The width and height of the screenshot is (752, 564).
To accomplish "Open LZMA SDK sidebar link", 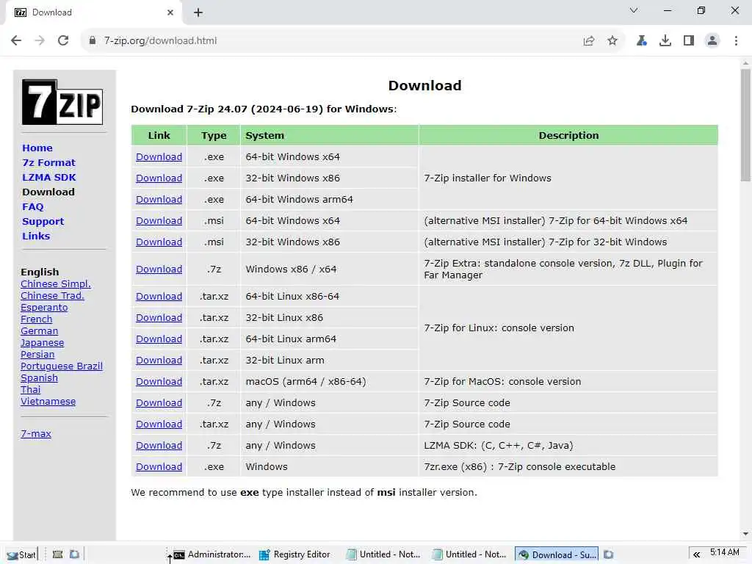I will pos(49,178).
